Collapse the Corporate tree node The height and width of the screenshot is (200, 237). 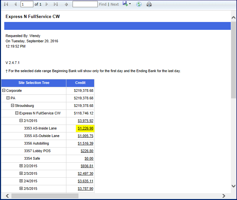pyautogui.click(x=4, y=90)
